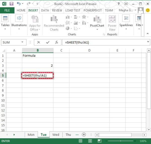Click the 100% zoom level
The width and height of the screenshot is (151, 144).
pyautogui.click(x=143, y=141)
